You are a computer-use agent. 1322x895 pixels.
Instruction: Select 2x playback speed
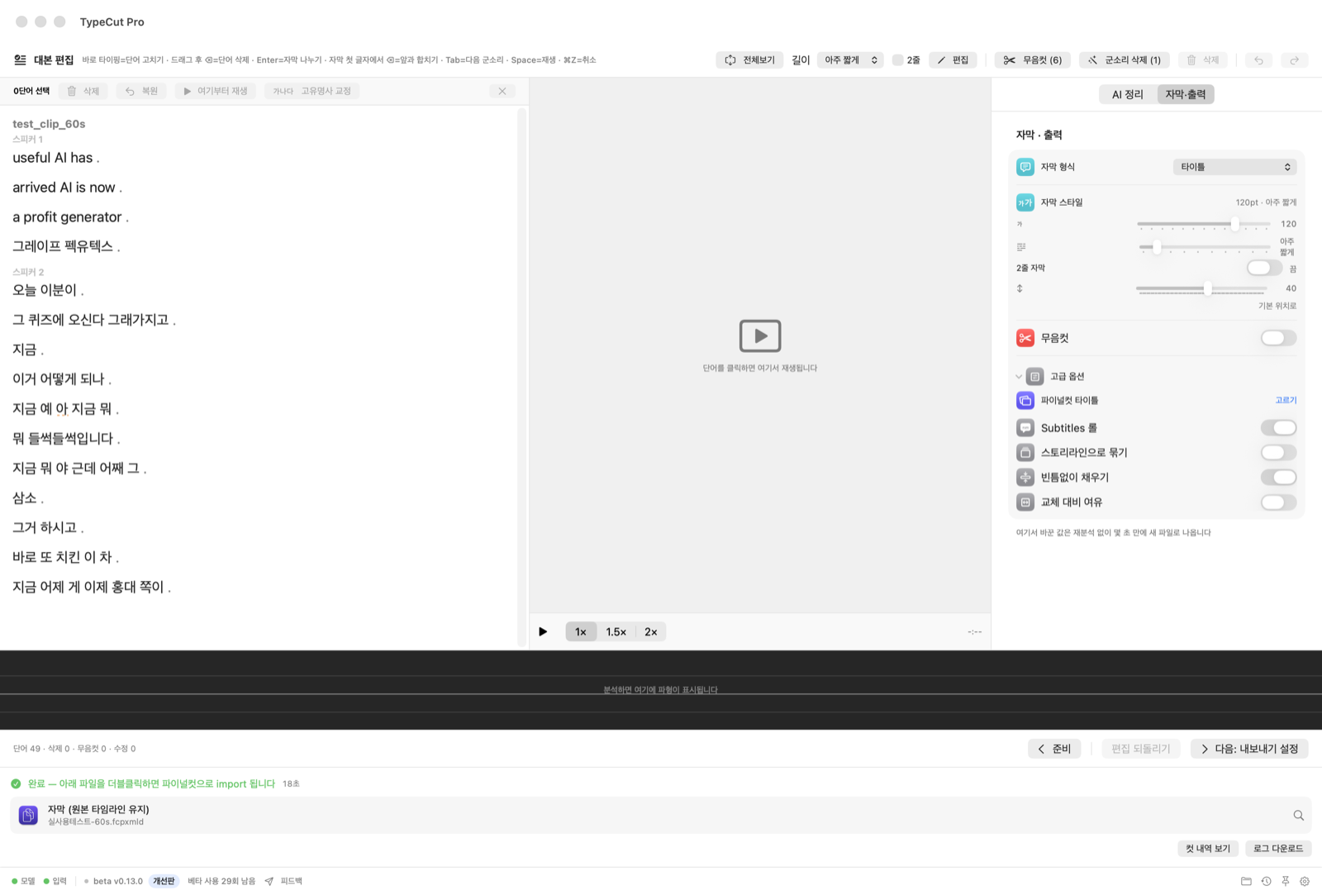(651, 632)
